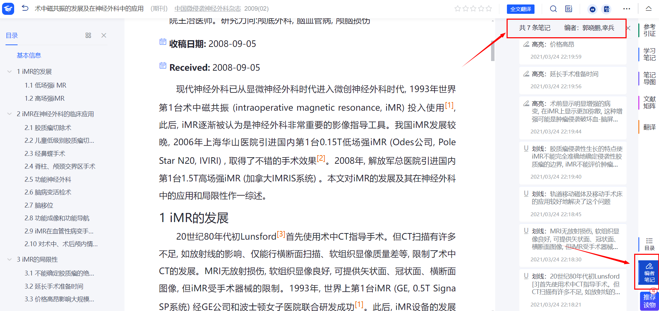Switch to the 学习笔记 side tab

click(649, 54)
